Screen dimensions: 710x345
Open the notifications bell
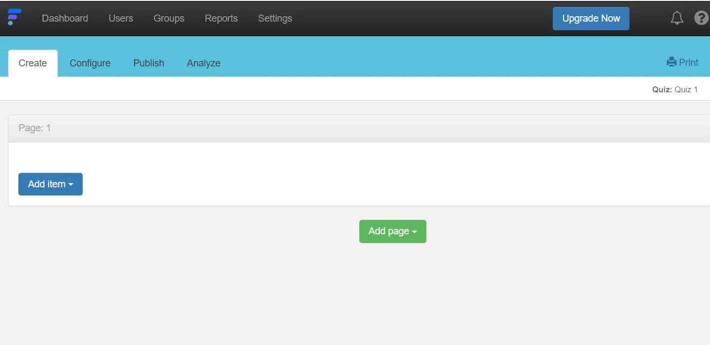pos(676,18)
